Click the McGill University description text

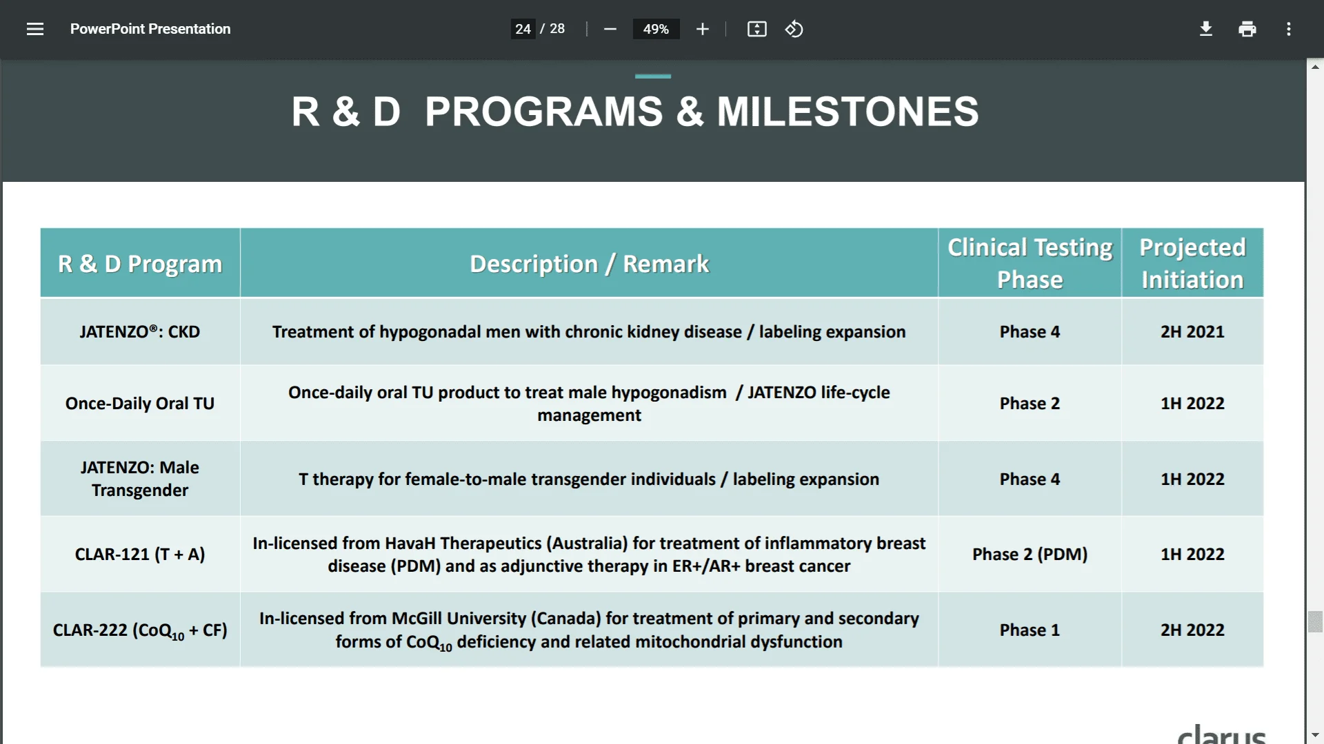(x=589, y=630)
